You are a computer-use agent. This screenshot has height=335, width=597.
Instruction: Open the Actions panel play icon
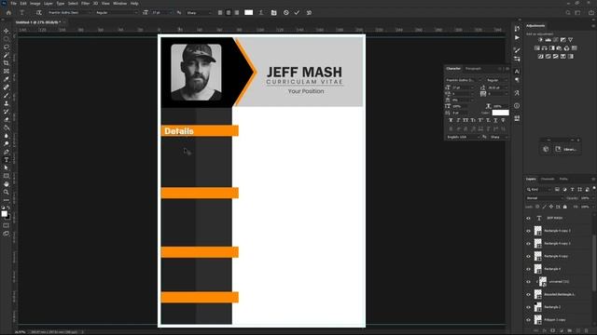[x=517, y=37]
